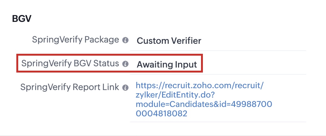Click the info icon beside SpringVerify BGV Status
This screenshot has width=326, height=136.
[x=125, y=64]
